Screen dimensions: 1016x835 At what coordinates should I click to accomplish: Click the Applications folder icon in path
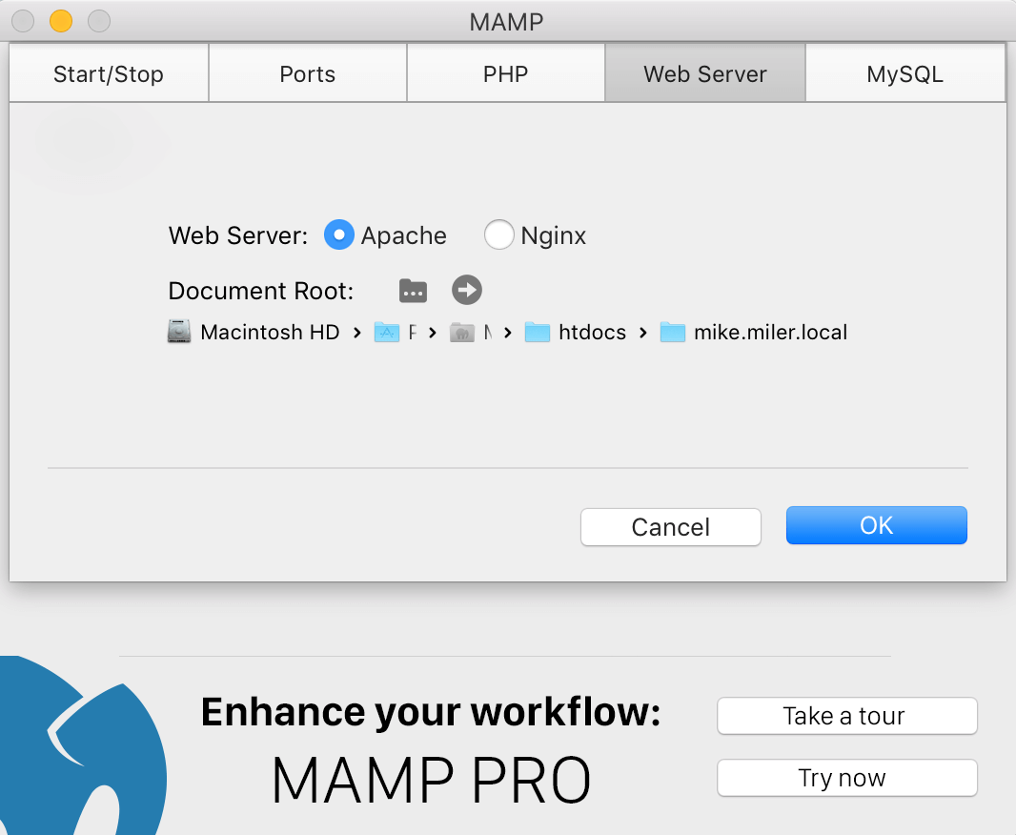[386, 332]
